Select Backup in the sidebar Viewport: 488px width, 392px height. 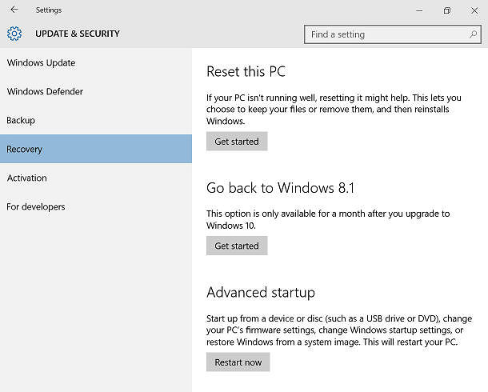tap(21, 121)
